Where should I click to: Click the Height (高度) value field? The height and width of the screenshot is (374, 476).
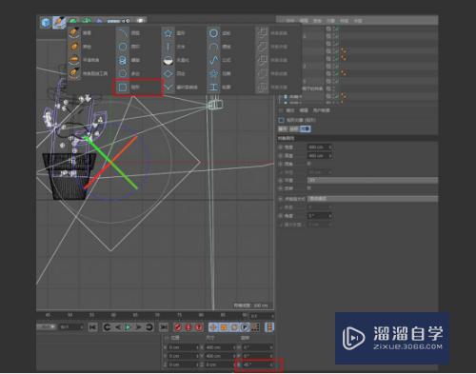[320, 156]
